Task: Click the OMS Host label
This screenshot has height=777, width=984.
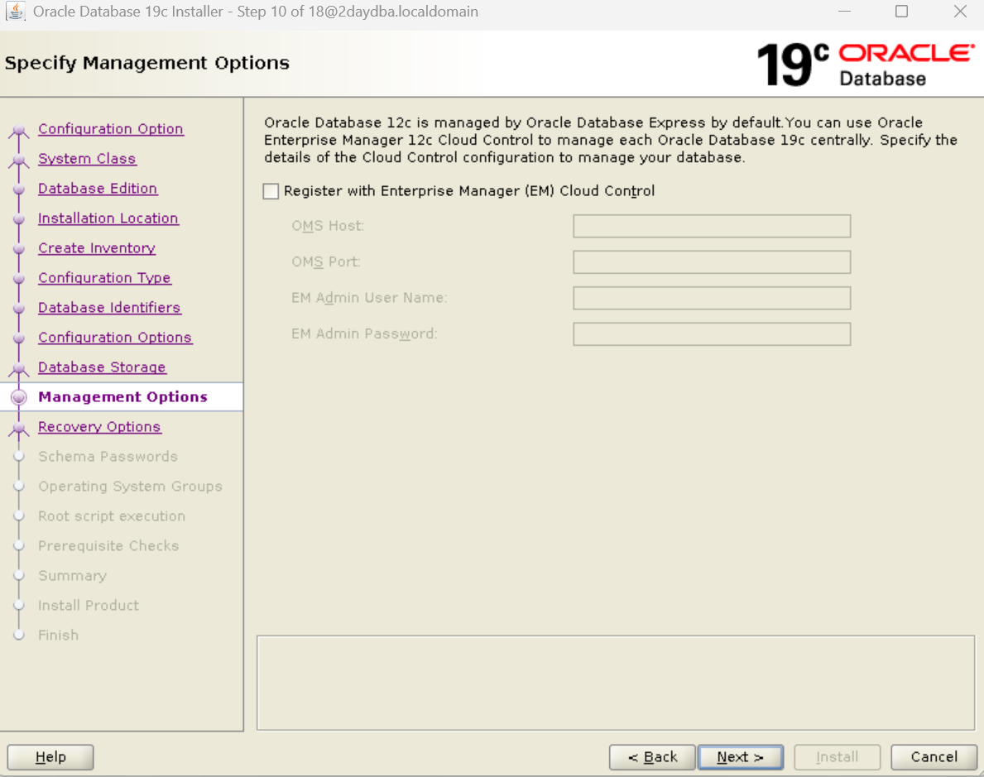Action: [x=328, y=226]
